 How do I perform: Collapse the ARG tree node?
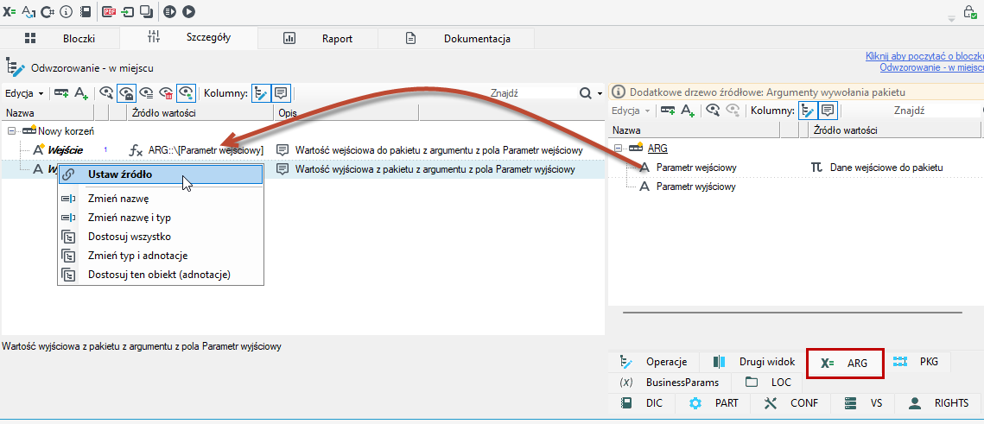[619, 149]
